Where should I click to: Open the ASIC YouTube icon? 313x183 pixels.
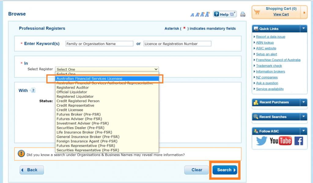pyautogui.click(x=280, y=141)
